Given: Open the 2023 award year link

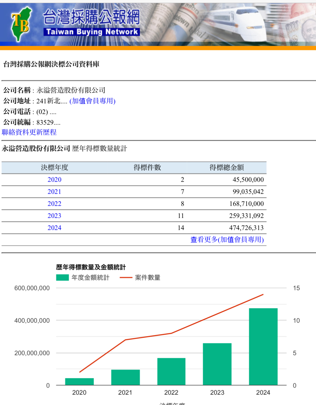Looking at the screenshot, I should click(x=54, y=216).
